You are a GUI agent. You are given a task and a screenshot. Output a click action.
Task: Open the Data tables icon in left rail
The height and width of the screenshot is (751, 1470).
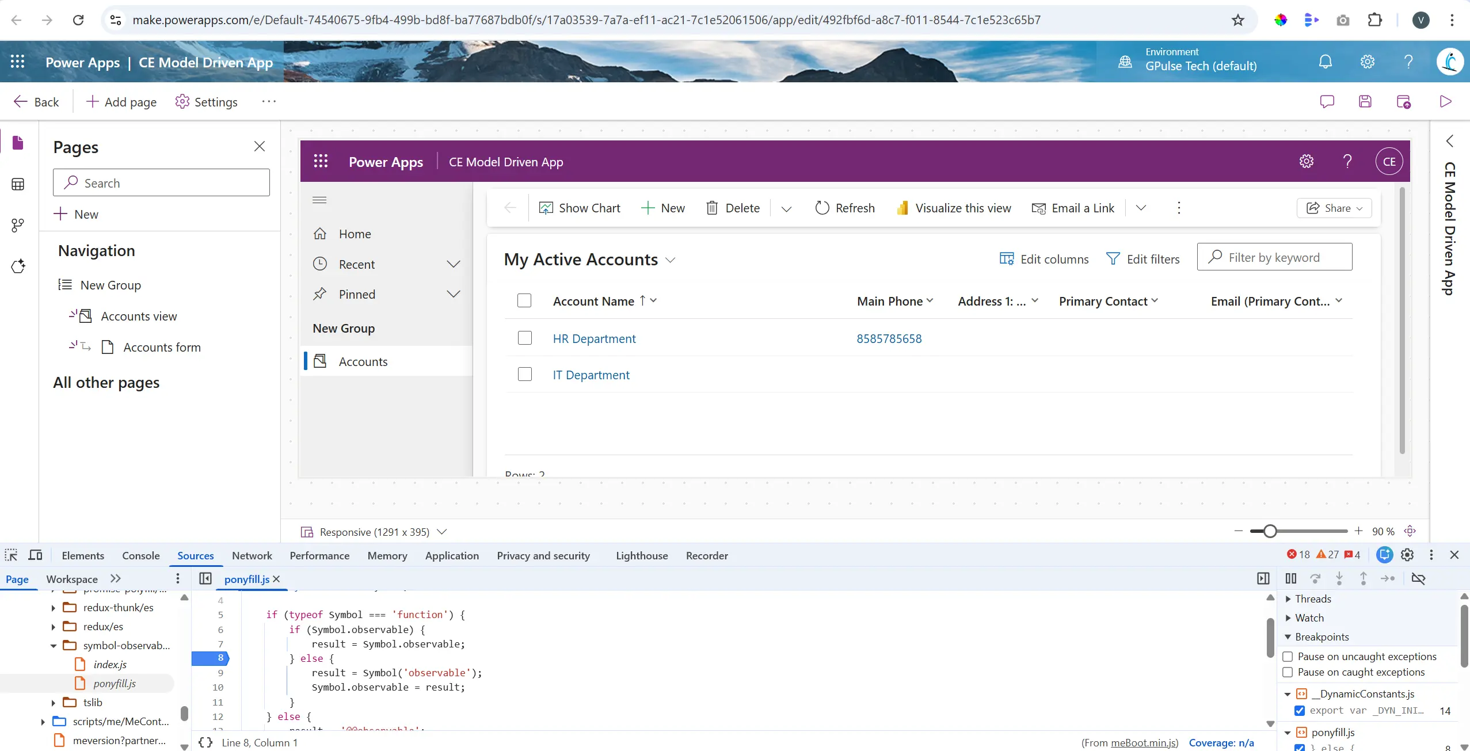pos(18,184)
